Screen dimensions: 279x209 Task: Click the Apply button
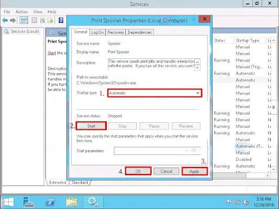click(x=195, y=171)
